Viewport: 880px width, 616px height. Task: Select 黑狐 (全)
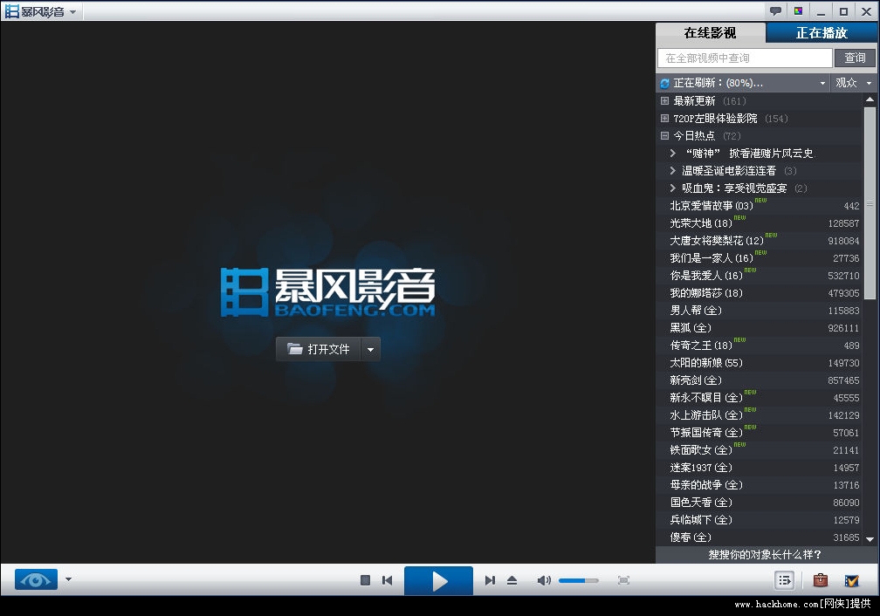point(759,328)
